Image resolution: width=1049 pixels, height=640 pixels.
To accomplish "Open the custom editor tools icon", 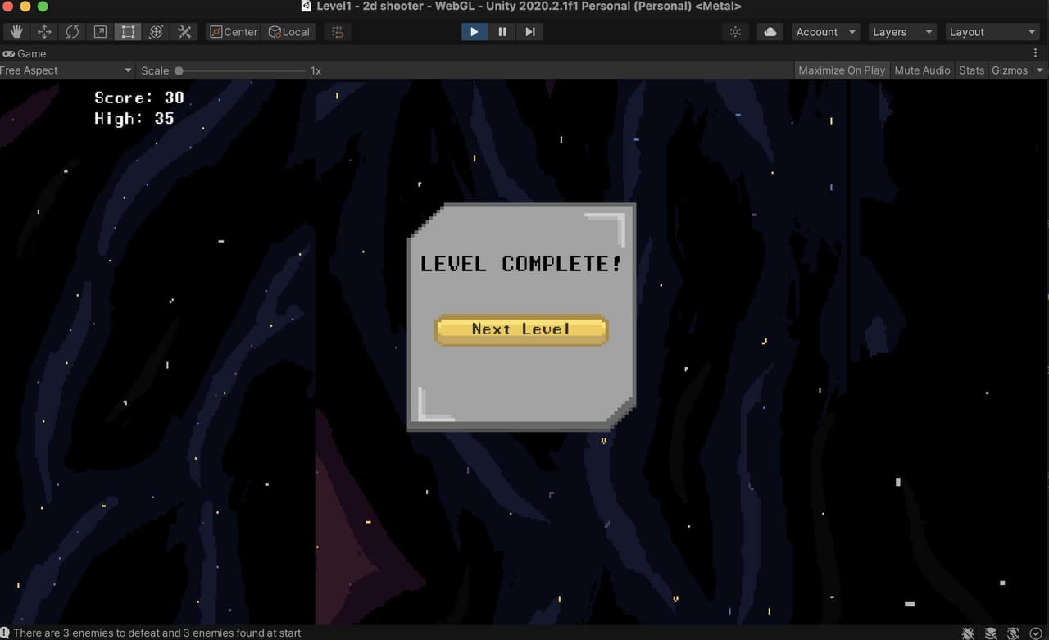I will click(x=184, y=32).
